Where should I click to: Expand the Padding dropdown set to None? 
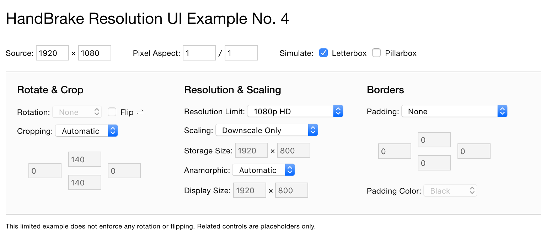point(454,111)
